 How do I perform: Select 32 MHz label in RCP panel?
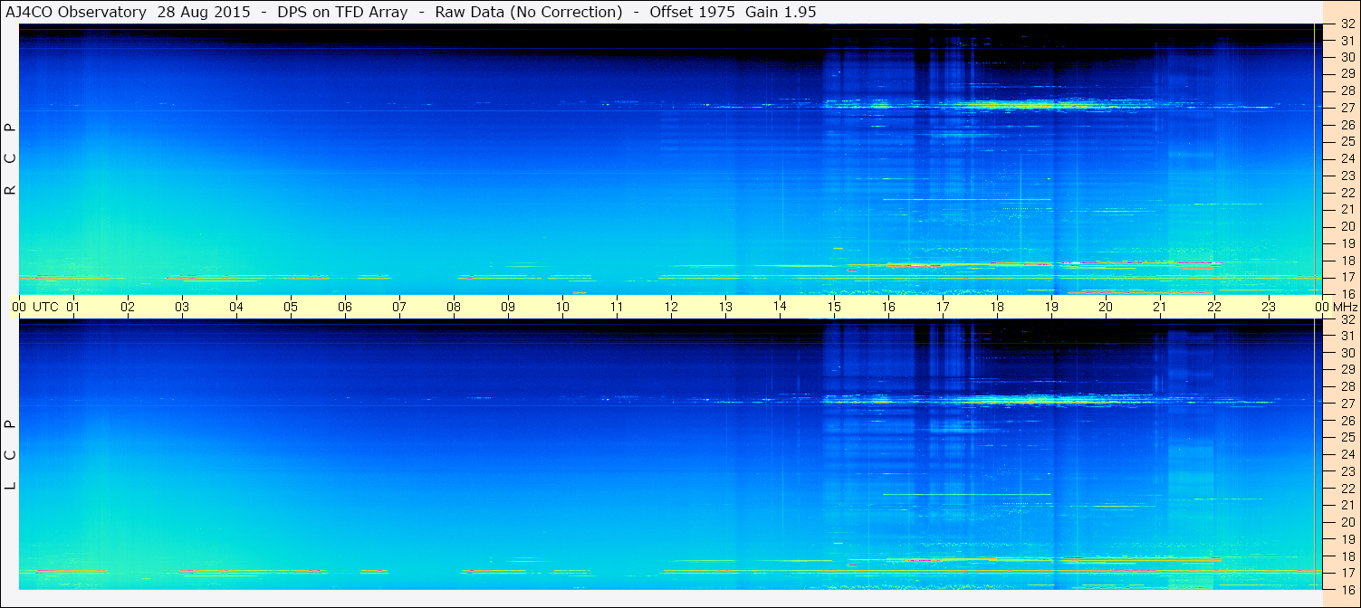coord(1347,24)
